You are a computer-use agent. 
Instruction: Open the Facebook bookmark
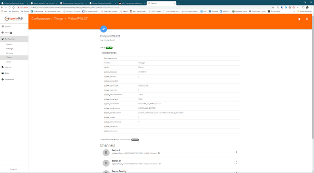[x=213, y=11]
